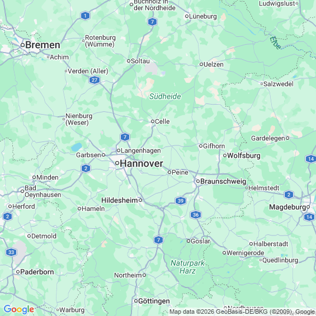Click the Hannover city marker

(117, 163)
